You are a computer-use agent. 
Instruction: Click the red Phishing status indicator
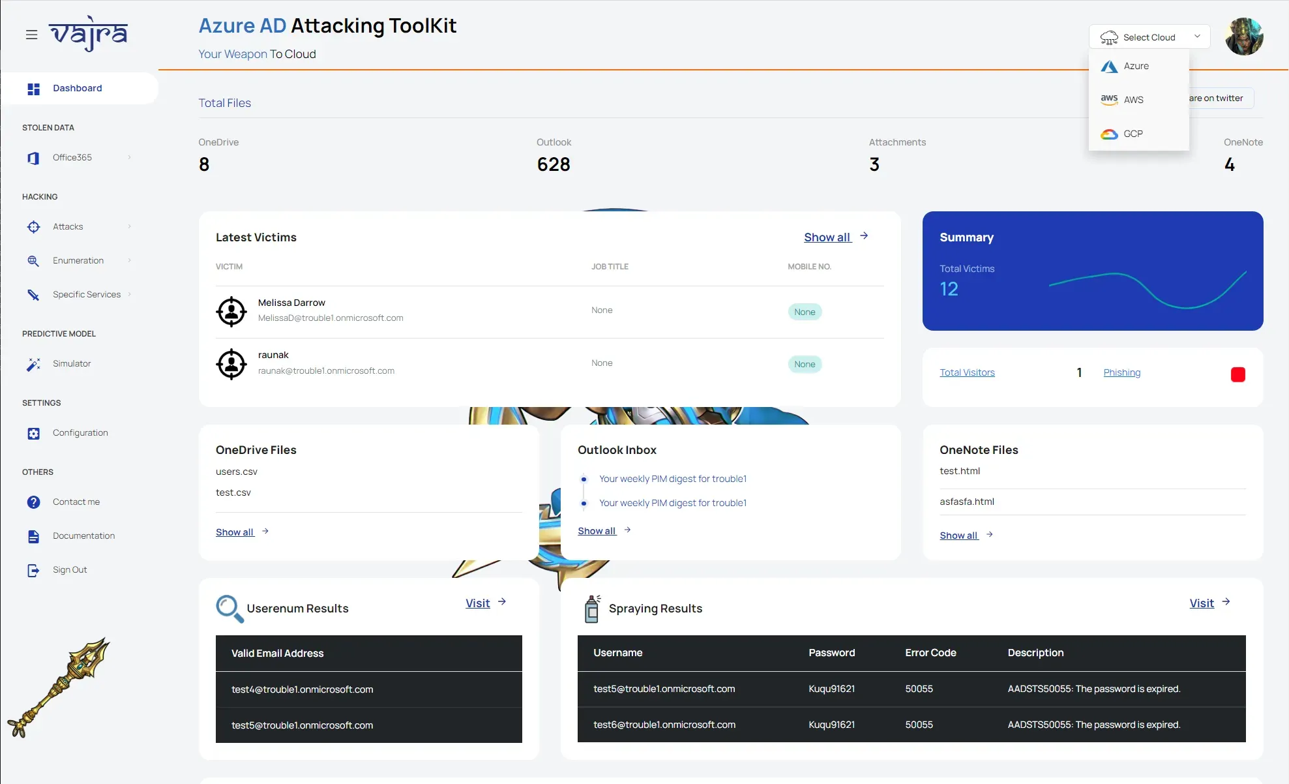coord(1237,374)
